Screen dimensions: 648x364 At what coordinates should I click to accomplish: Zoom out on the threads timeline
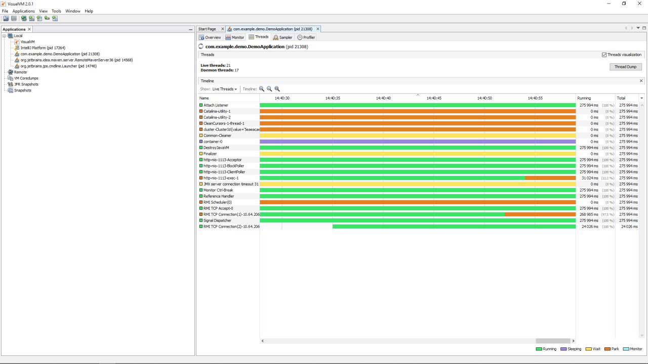tap(269, 89)
